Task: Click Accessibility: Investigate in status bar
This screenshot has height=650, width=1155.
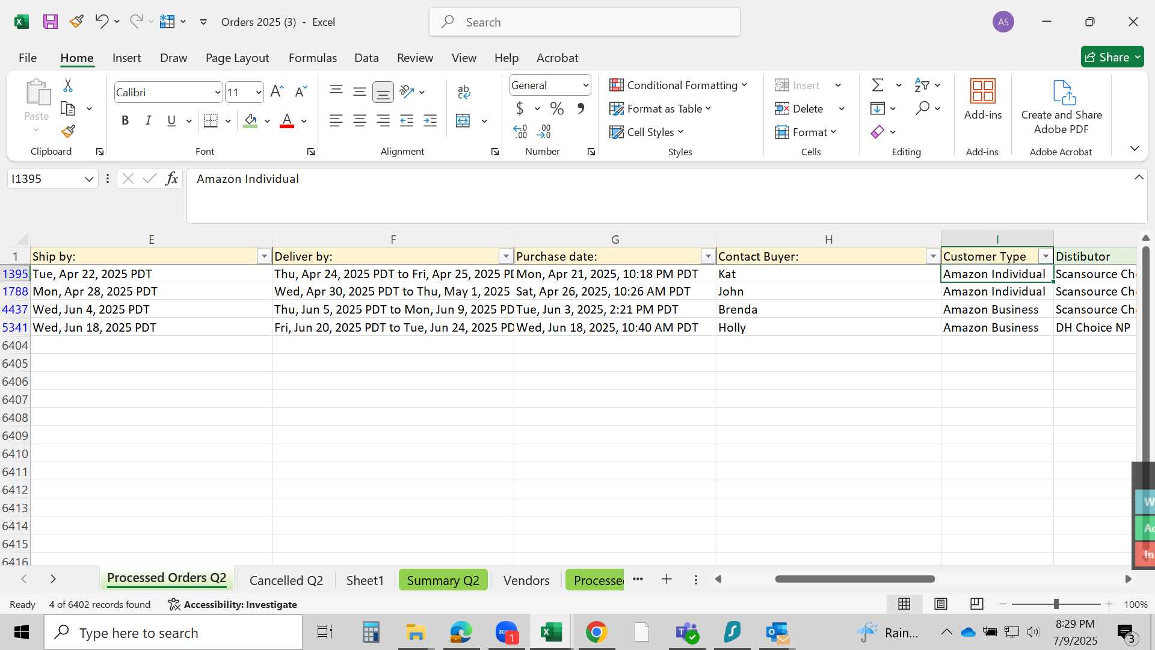Action: point(232,604)
